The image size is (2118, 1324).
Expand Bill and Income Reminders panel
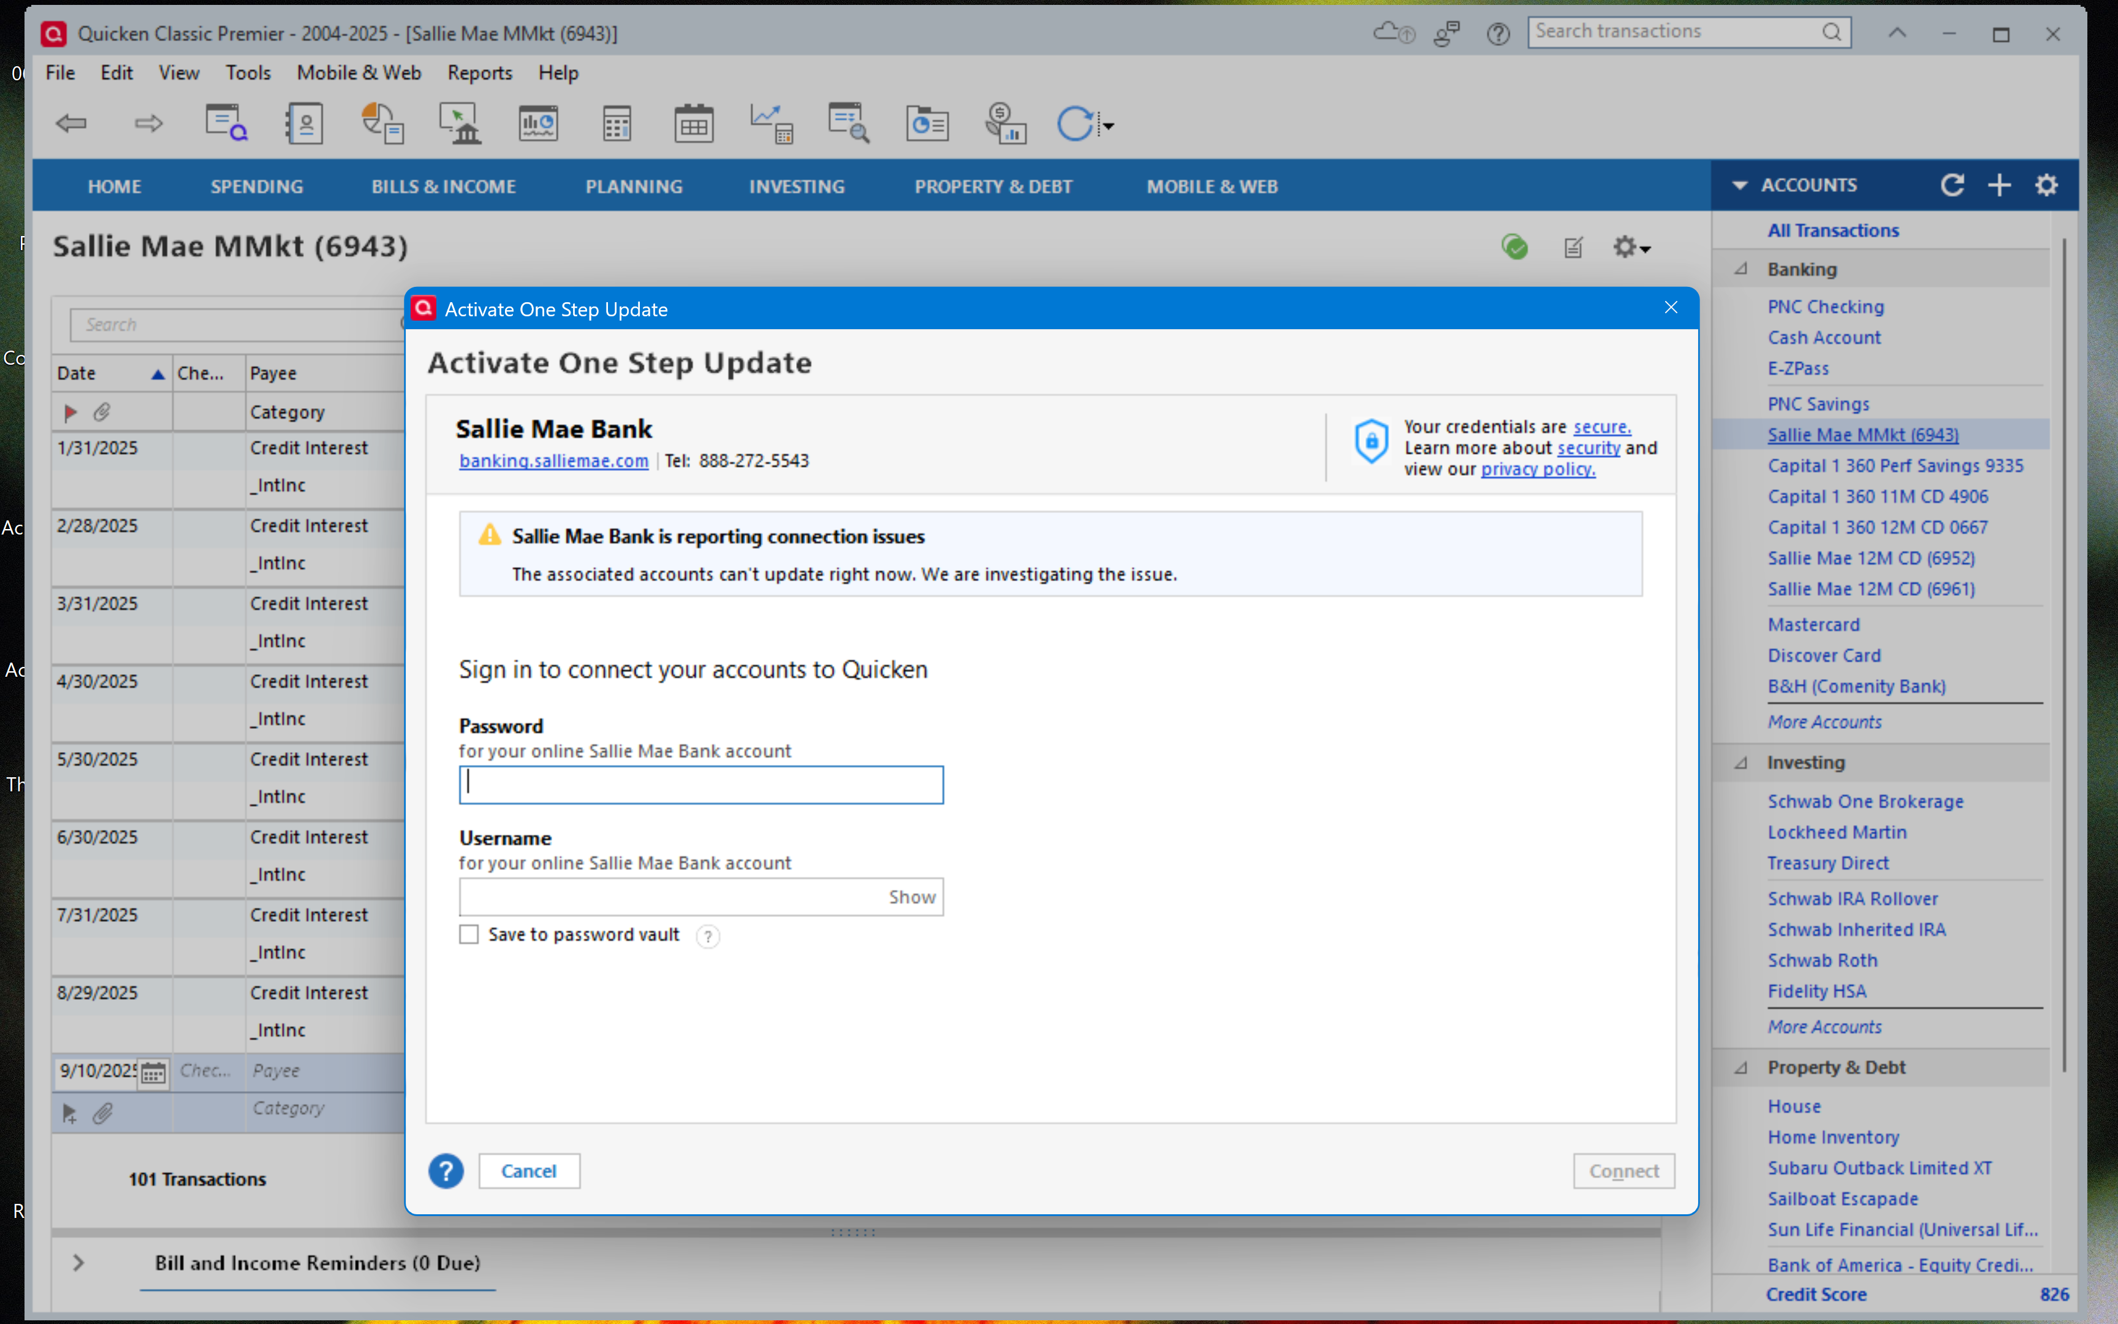point(79,1263)
